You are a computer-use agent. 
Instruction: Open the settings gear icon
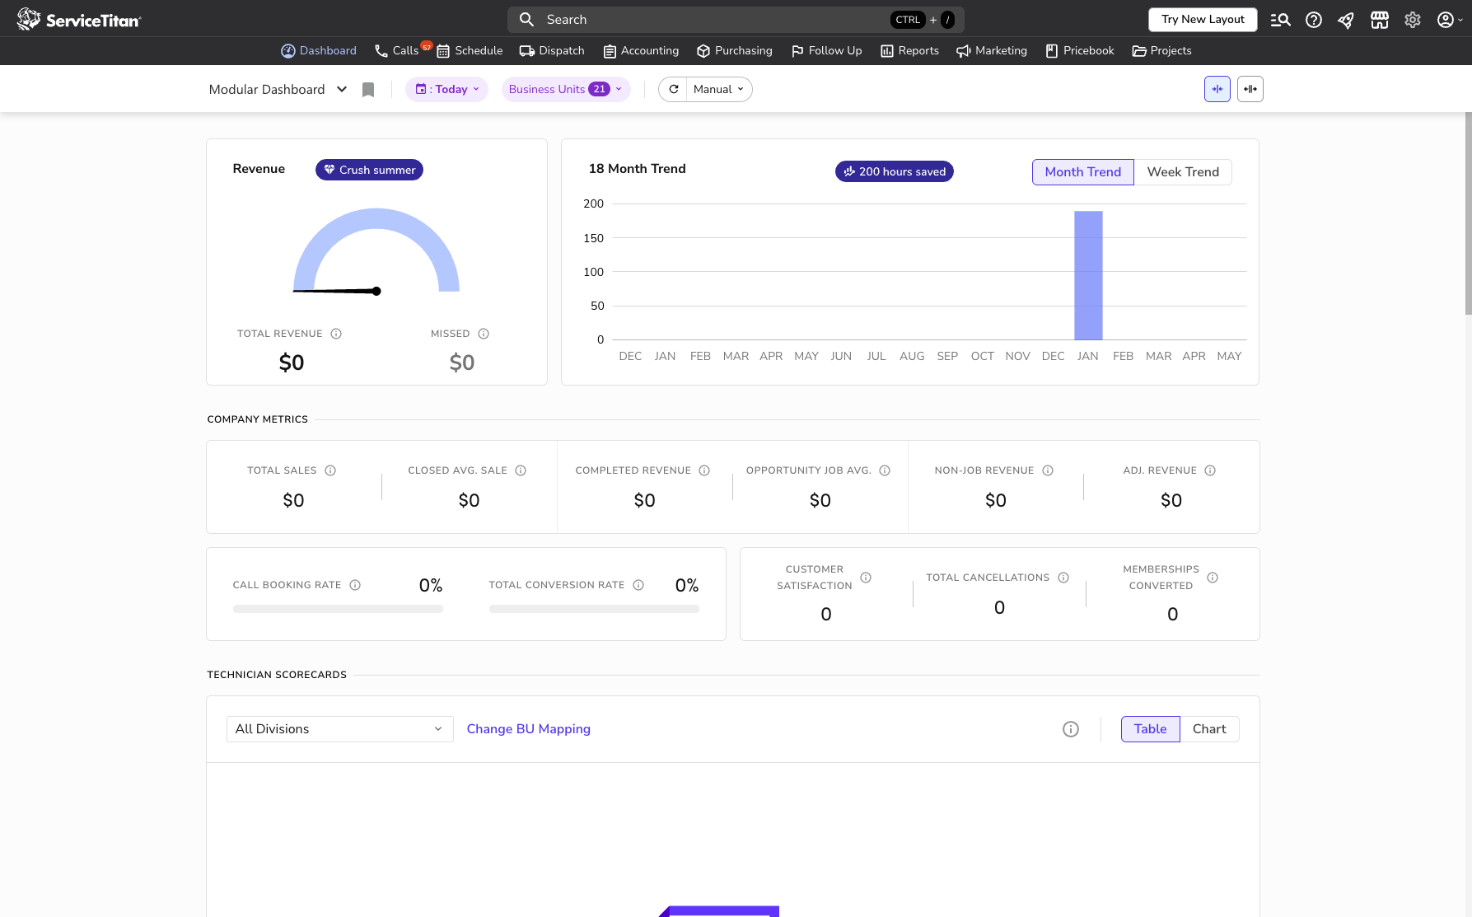click(1413, 20)
